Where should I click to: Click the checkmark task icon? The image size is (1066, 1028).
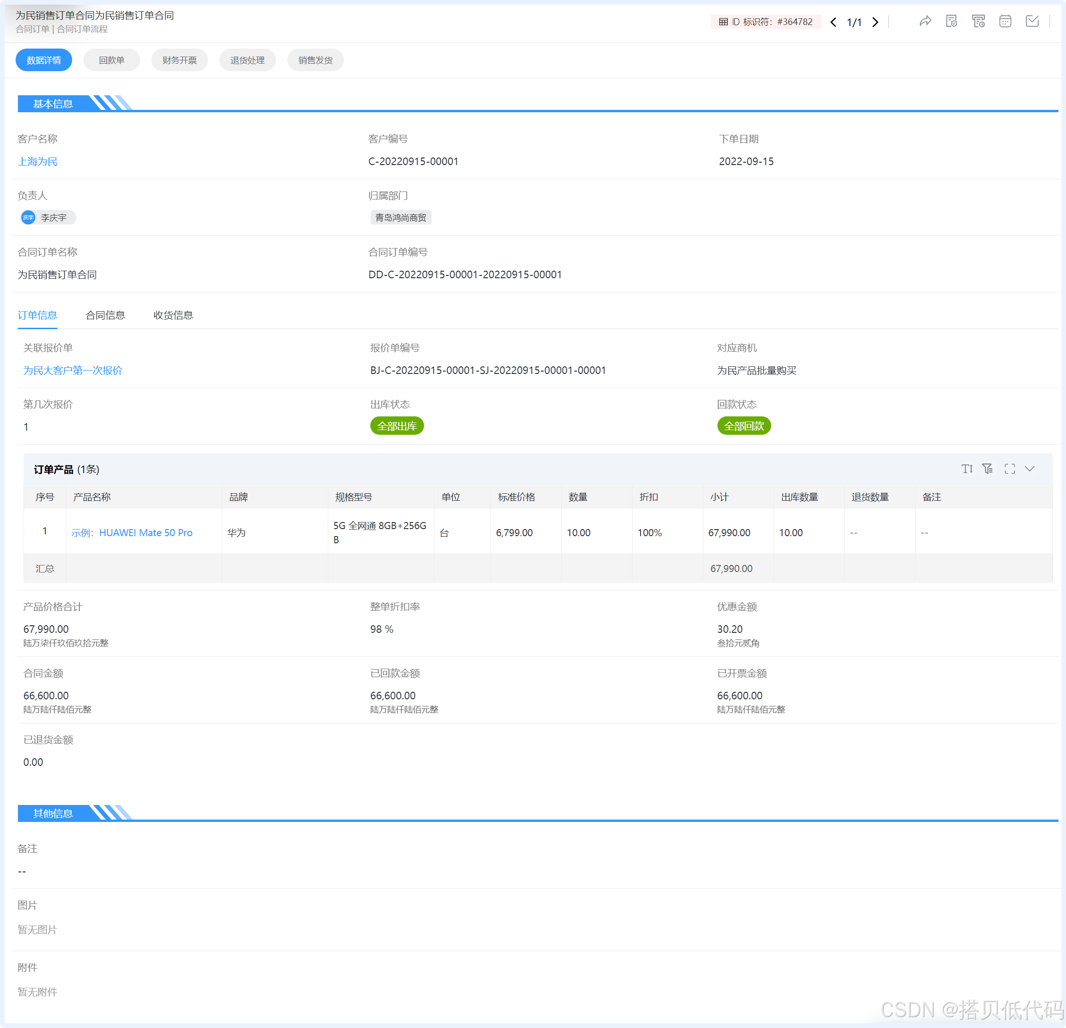coord(1032,21)
